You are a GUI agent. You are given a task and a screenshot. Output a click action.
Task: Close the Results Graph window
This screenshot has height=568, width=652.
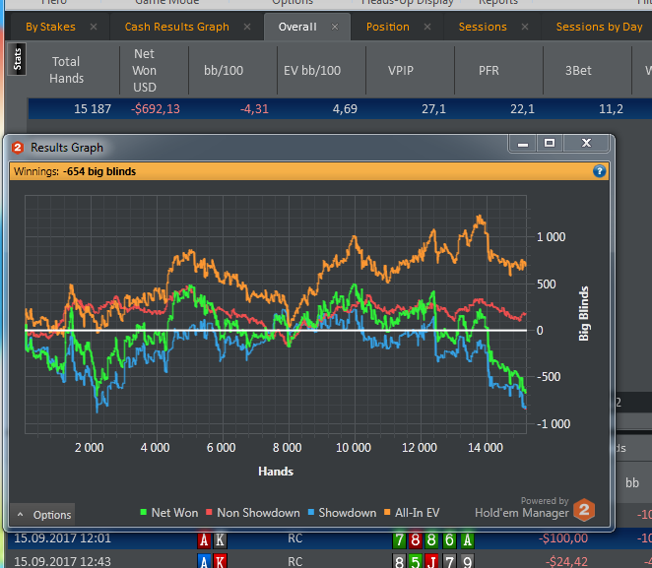pyautogui.click(x=586, y=144)
